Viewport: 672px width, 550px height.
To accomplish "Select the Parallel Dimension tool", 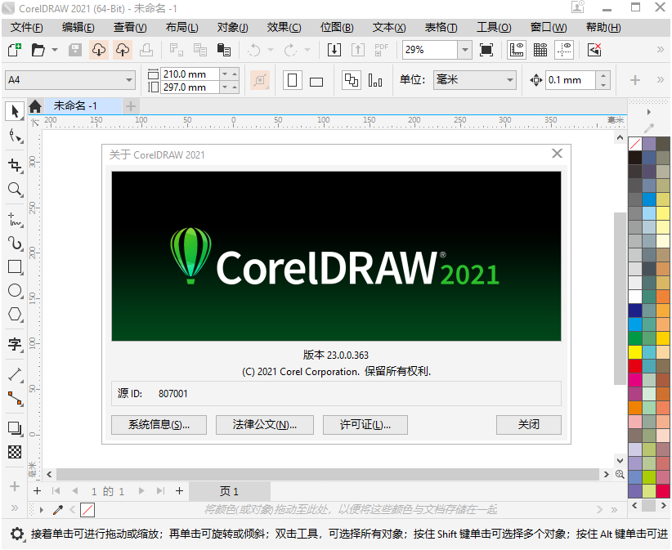I will tap(15, 374).
